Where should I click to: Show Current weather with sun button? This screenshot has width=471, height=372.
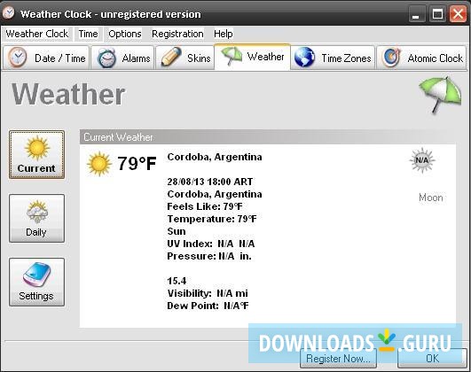(x=36, y=154)
